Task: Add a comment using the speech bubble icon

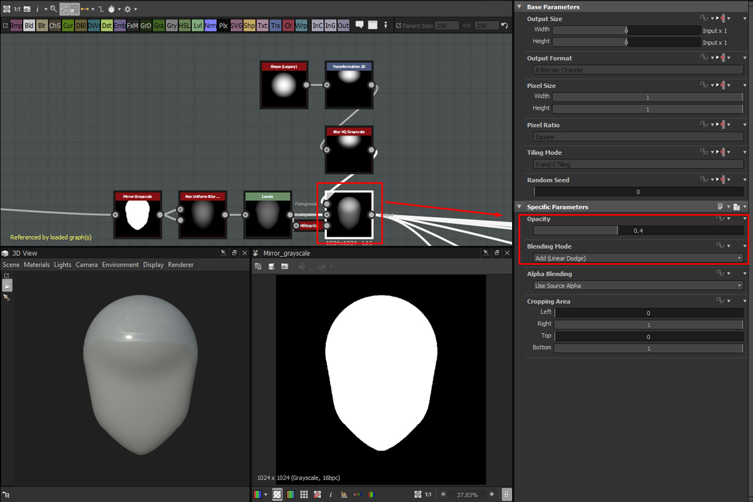Action: pos(360,25)
